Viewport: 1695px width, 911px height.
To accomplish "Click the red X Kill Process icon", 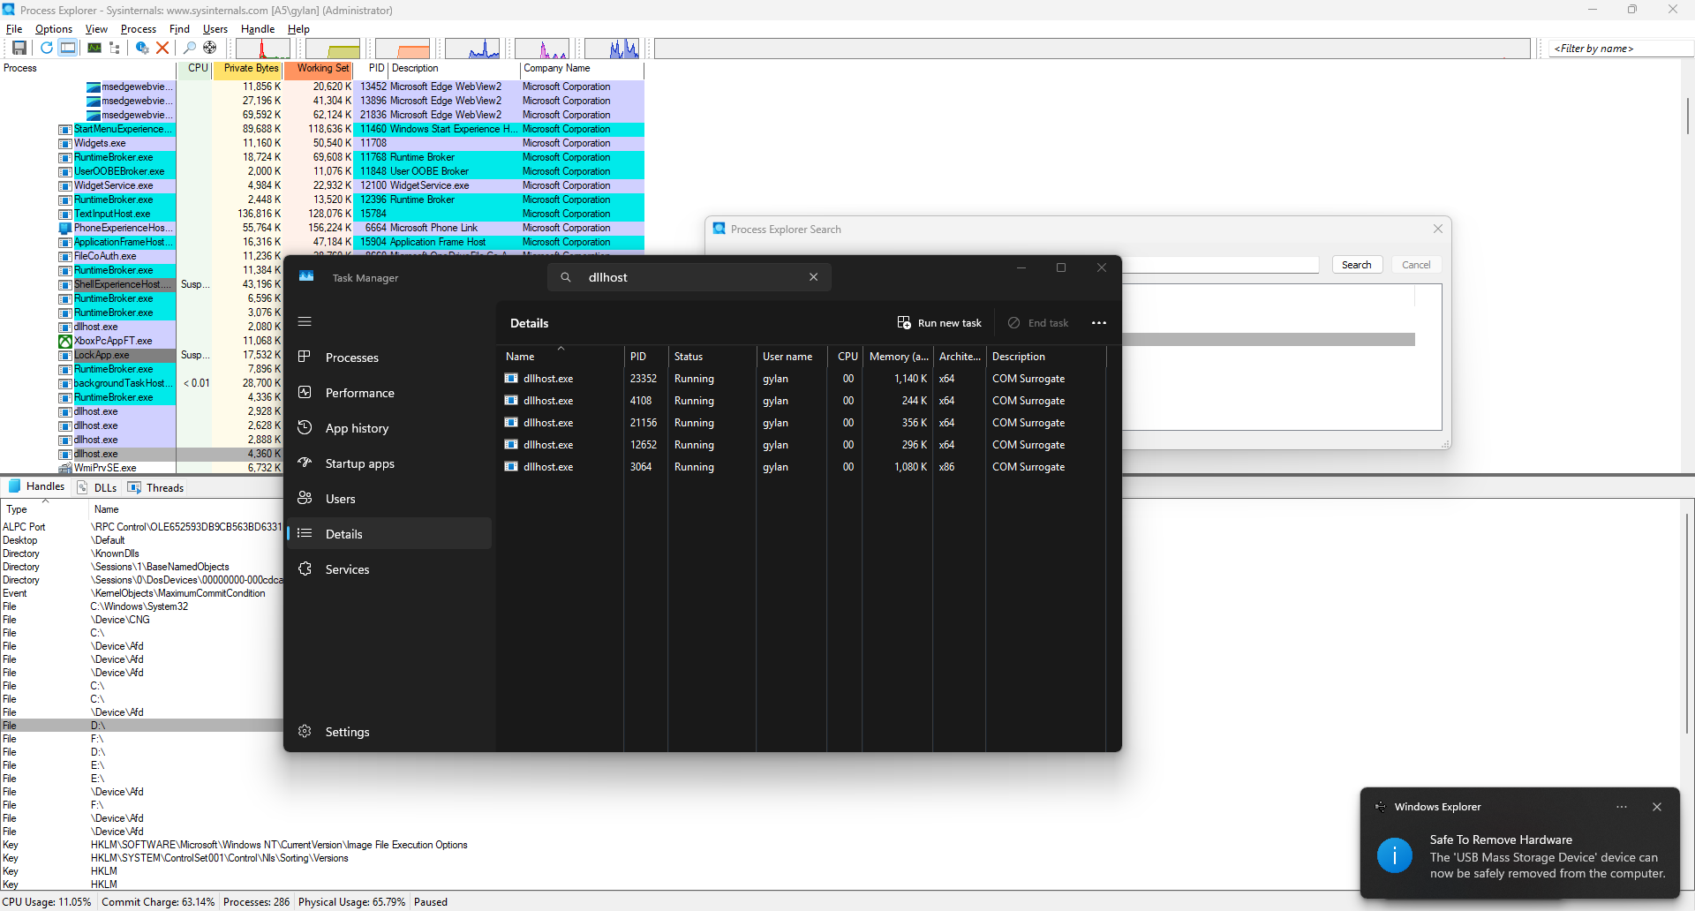I will [162, 48].
